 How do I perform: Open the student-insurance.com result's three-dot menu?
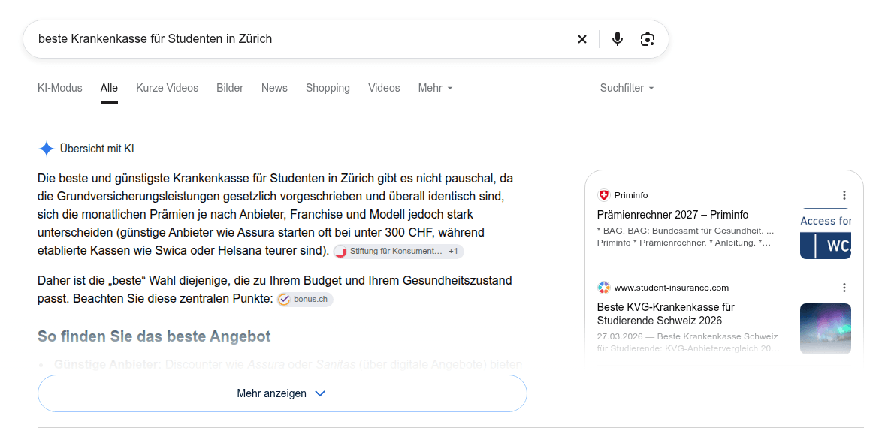click(844, 288)
